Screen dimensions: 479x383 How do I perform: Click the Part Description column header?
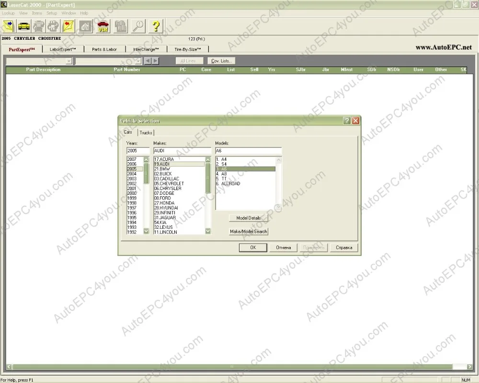tap(43, 69)
